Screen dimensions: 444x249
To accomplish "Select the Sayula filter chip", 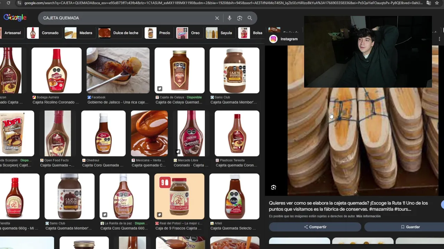I will [220, 33].
